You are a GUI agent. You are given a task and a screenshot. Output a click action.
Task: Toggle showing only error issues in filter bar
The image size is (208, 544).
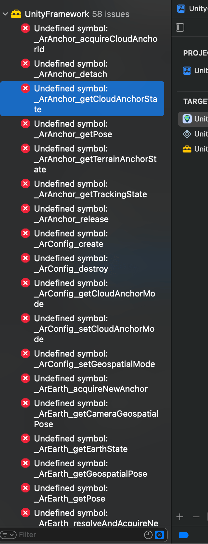coord(159,535)
